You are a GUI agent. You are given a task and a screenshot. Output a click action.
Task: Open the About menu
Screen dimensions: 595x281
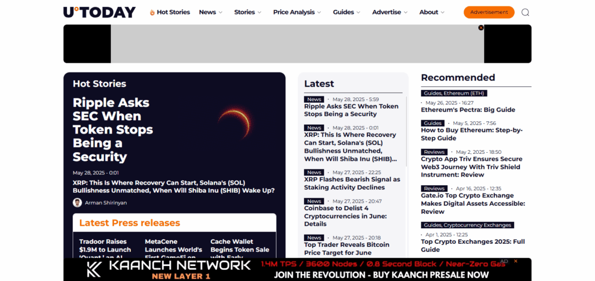432,12
